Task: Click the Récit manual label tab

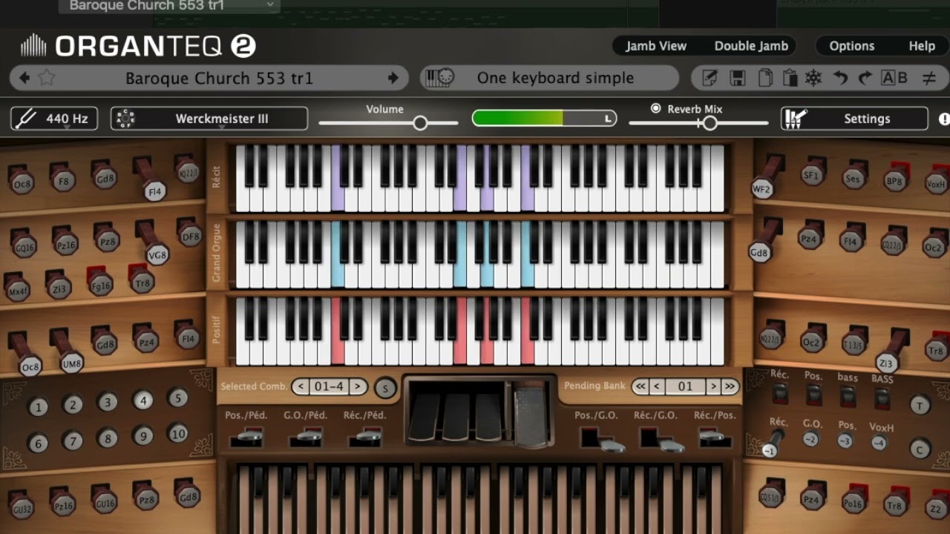Action: coord(217,178)
